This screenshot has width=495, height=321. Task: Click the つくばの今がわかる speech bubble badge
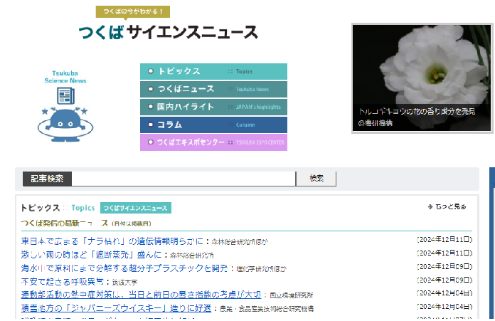(x=133, y=12)
